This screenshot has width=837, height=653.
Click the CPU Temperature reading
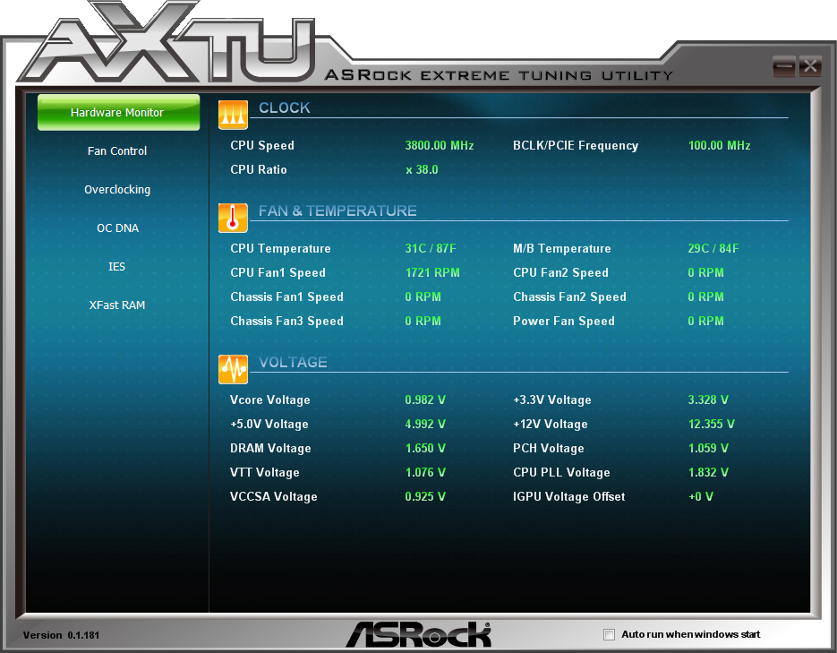[431, 248]
